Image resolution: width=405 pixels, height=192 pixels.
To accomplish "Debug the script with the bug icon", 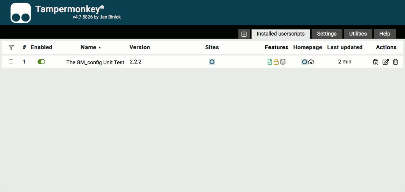I will 375,62.
